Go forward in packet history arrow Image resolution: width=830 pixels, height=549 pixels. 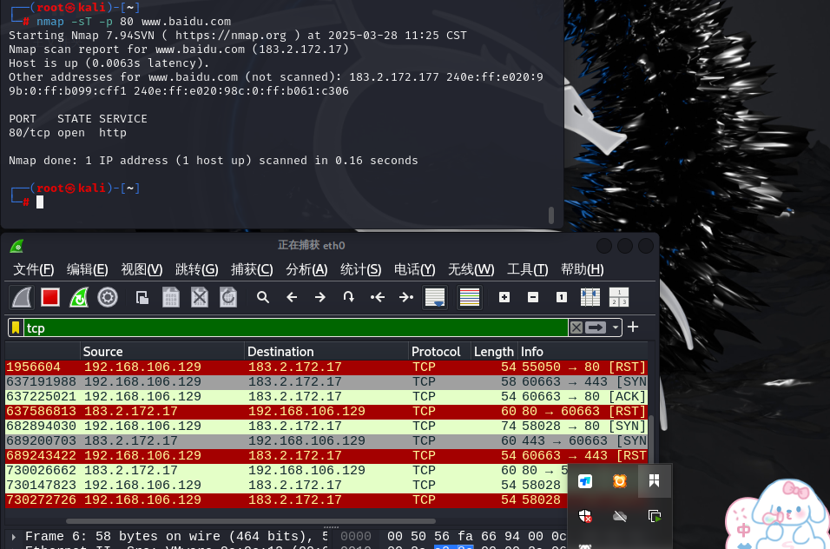click(x=320, y=298)
